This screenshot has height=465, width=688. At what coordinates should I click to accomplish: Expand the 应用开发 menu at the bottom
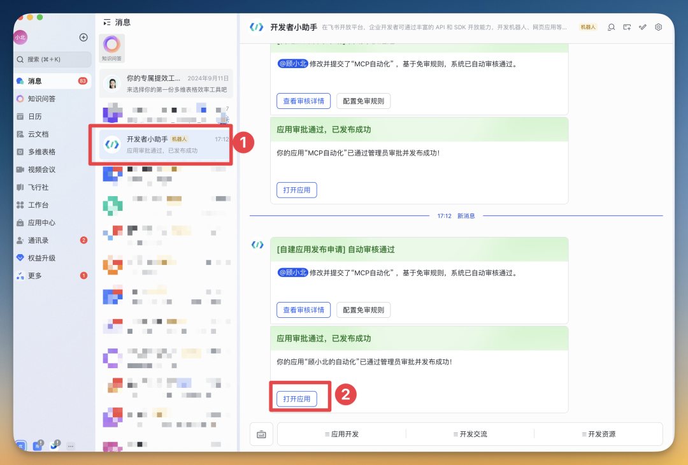[342, 434]
